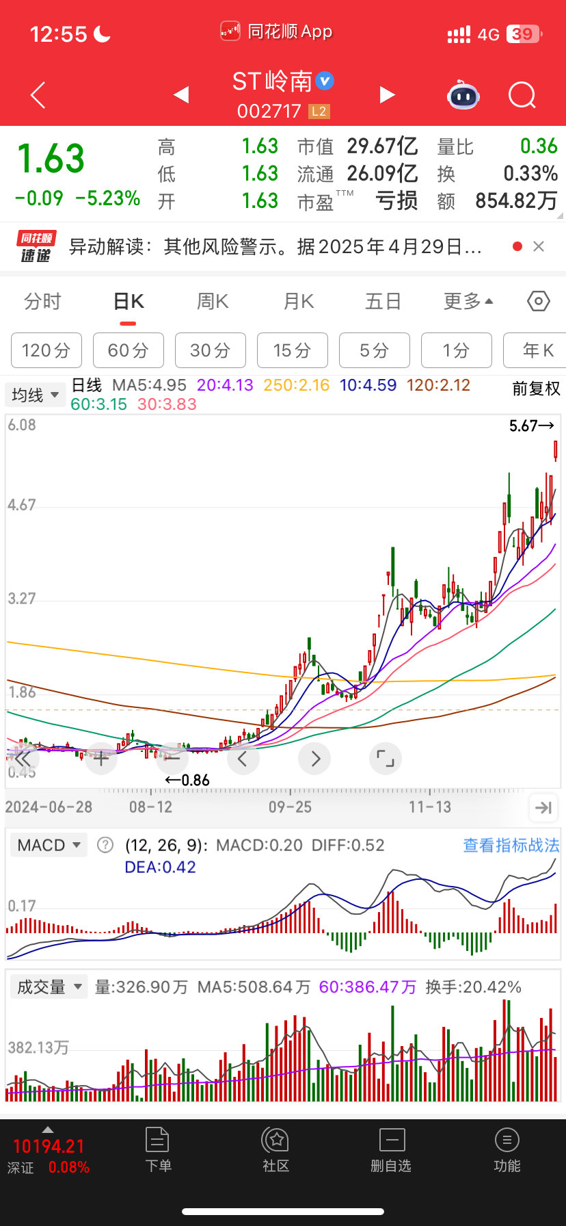Switch to 月K tab

tap(299, 301)
